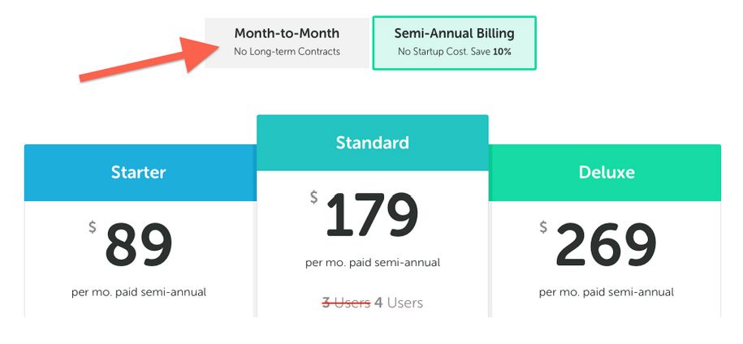The image size is (743, 344).
Task: Click the Standard price of 179
Action: point(373,215)
